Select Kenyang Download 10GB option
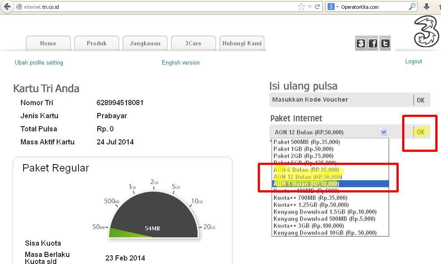 click(330, 233)
